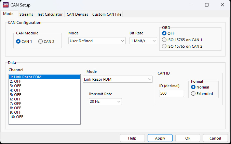The height and width of the screenshot is (144, 231).
Task: Expand the Transmit Rate 20 Hz dropdown
Action: click(x=105, y=101)
